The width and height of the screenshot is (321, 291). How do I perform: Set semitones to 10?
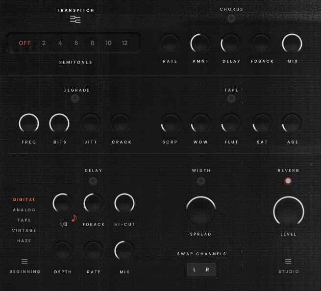tap(108, 43)
